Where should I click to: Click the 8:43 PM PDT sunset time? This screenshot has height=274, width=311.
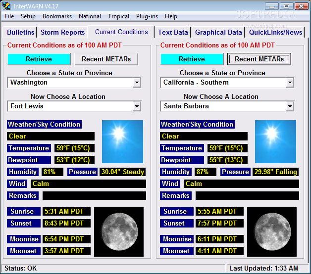(66, 223)
